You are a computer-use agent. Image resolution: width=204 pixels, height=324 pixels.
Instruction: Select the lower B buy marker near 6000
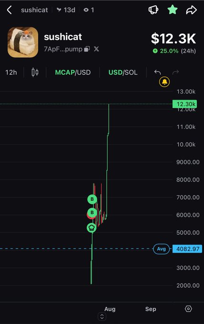click(x=92, y=213)
